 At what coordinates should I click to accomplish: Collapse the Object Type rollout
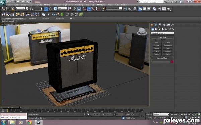162,37
